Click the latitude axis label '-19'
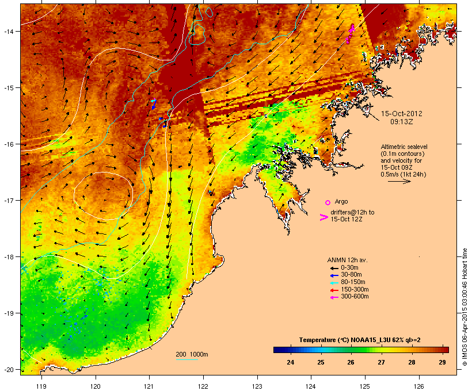472x391 pixels. pos(8,313)
